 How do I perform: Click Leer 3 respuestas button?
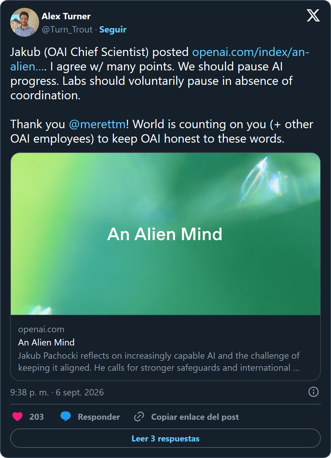(165, 438)
